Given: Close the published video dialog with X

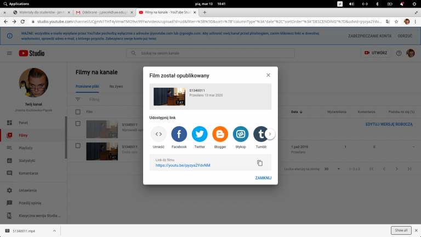Looking at the screenshot, I should (268, 75).
